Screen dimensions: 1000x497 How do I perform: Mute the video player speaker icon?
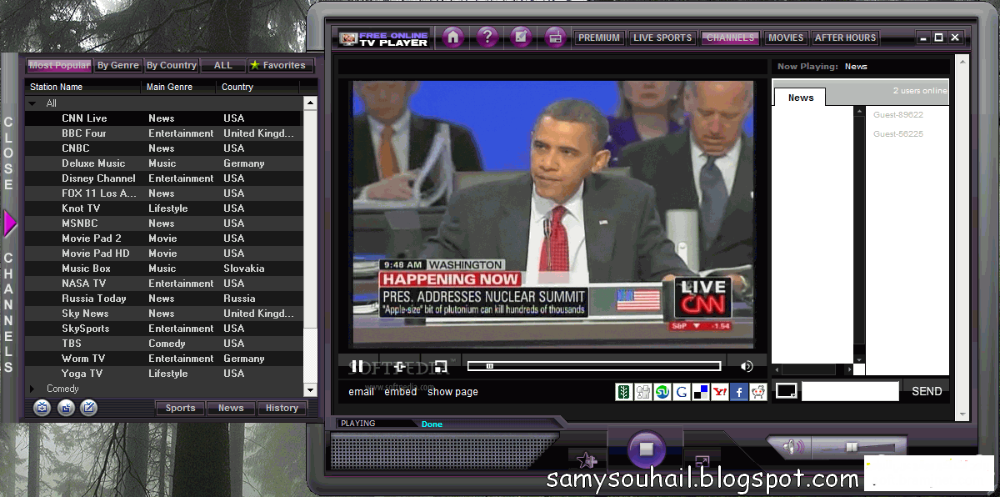coord(747,366)
